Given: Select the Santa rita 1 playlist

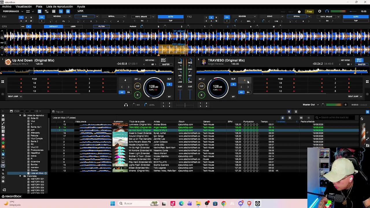Looking at the screenshot, I should (x=36, y=127).
